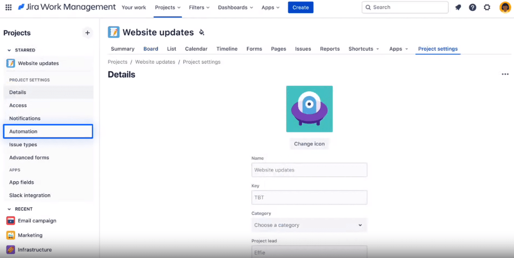This screenshot has height=258, width=514.
Task: Open the help question mark icon
Action: click(x=472, y=7)
